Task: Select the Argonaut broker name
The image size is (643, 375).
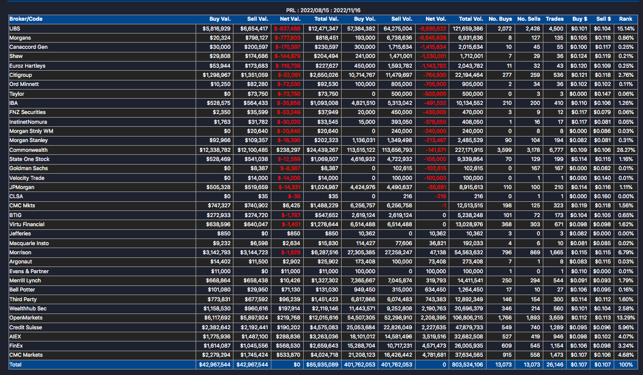Action: pyautogui.click(x=21, y=262)
